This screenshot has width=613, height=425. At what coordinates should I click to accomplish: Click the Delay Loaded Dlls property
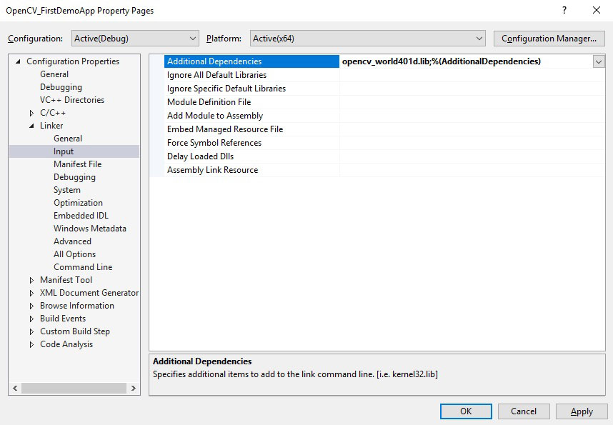click(x=200, y=156)
